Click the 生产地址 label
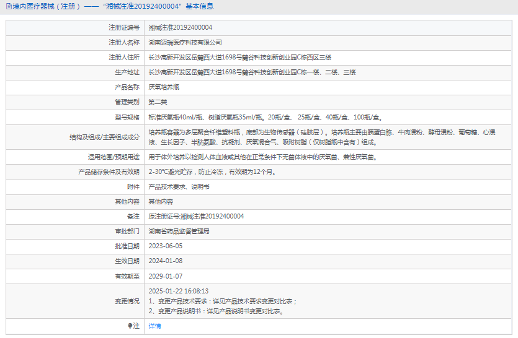Screen dimensions: 518x338 tap(127, 72)
